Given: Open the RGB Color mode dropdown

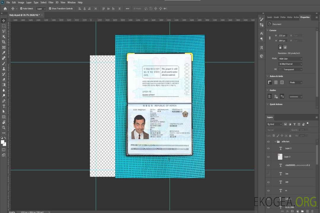Looking at the screenshot, I should [x=290, y=59].
